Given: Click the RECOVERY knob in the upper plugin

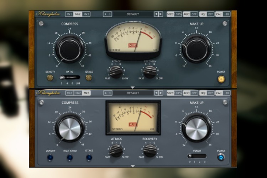Looking at the screenshot, I should click(150, 72).
